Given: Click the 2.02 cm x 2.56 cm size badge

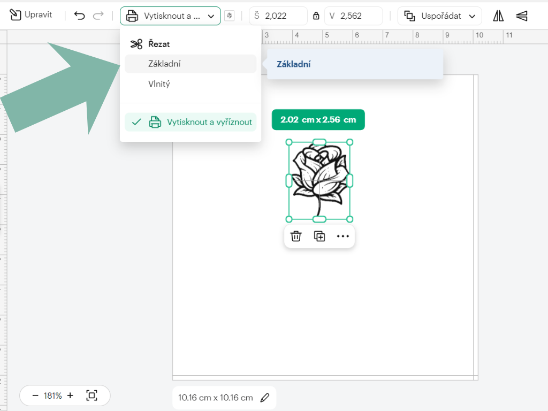Looking at the screenshot, I should coord(318,119).
